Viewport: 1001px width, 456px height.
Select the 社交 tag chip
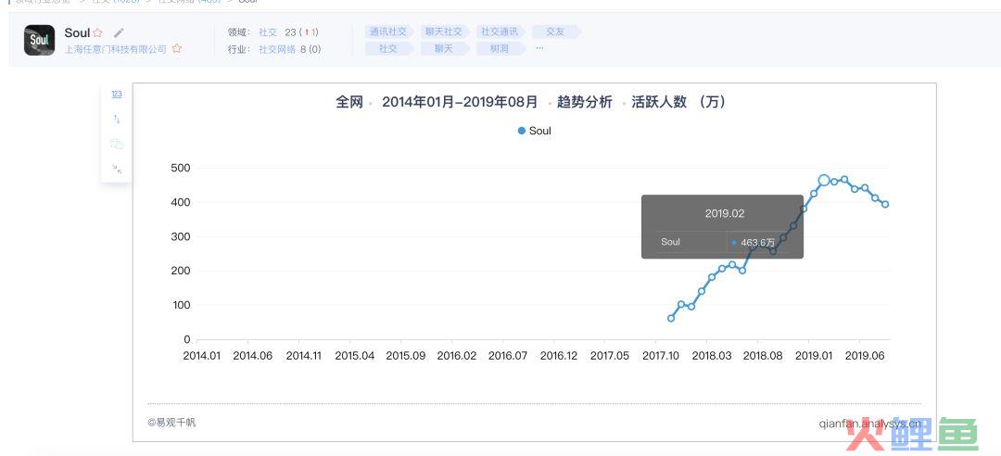[388, 48]
